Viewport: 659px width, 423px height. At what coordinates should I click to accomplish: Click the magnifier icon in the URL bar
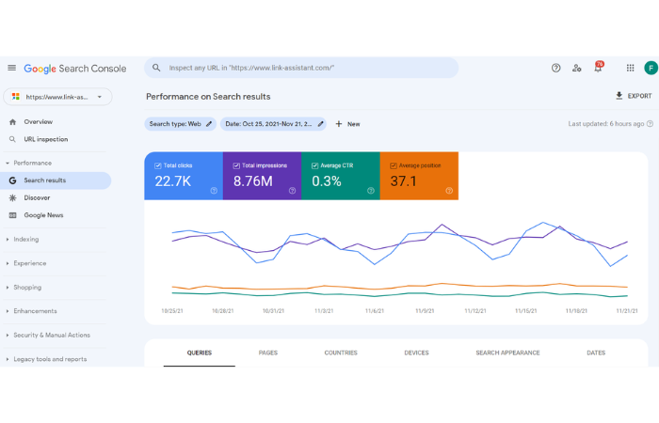click(x=156, y=68)
